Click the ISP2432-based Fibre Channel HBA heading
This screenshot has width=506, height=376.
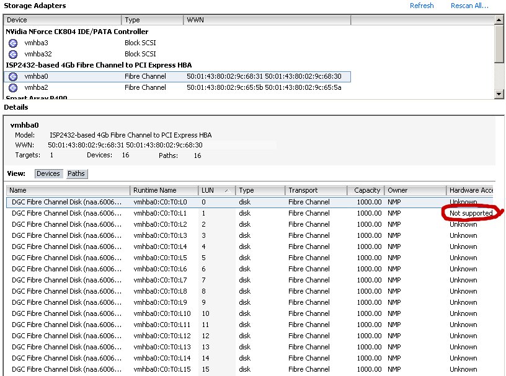(99, 65)
